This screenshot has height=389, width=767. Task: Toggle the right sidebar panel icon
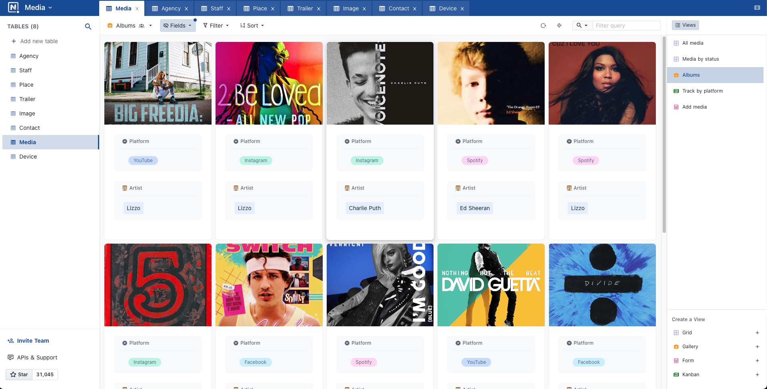[757, 8]
